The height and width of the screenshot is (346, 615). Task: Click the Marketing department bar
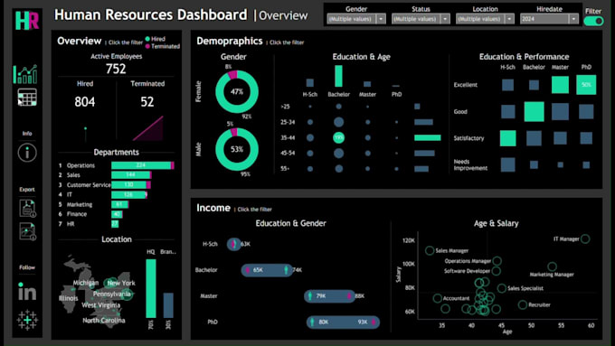tap(120, 204)
